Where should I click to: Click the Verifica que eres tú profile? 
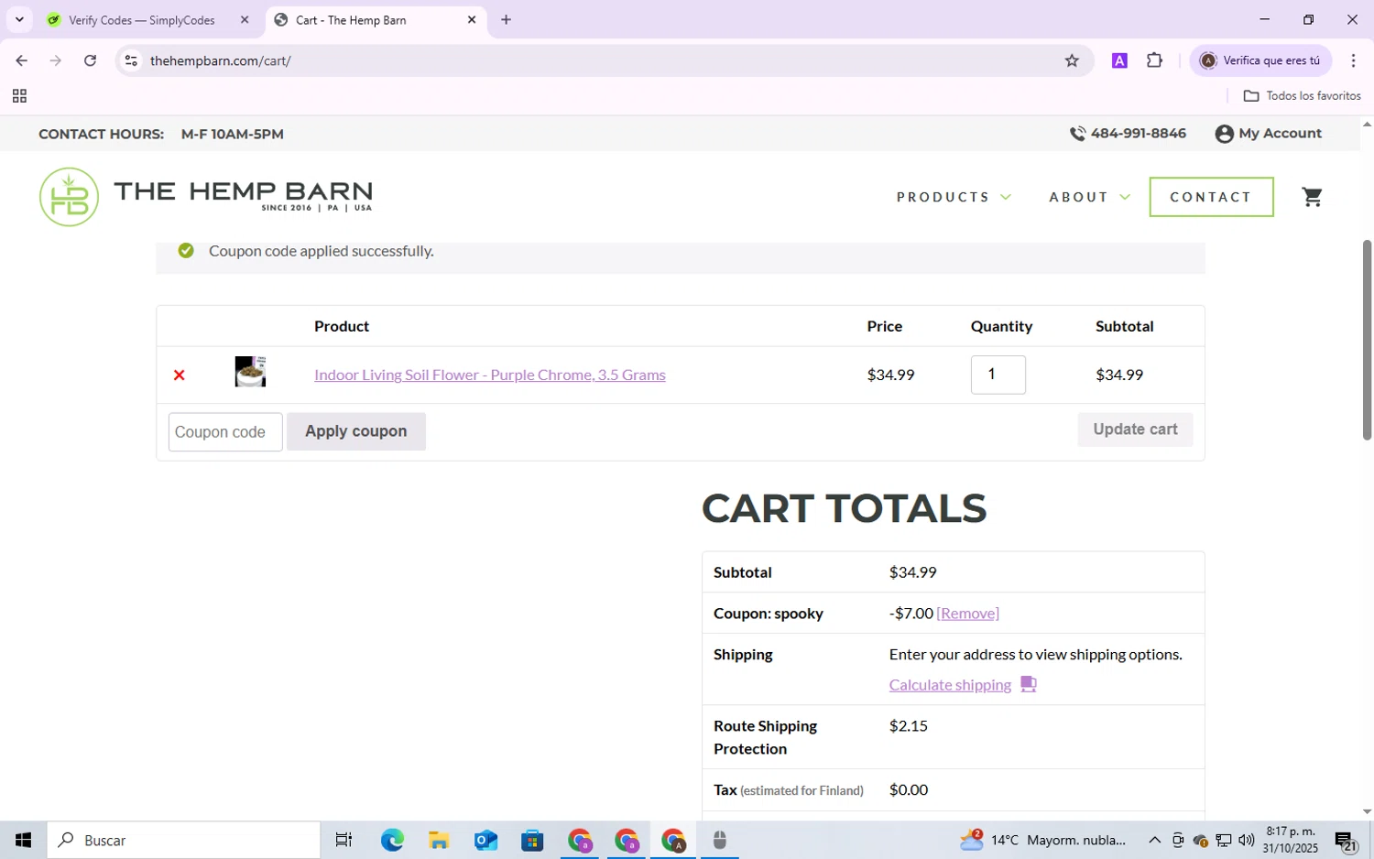tap(1260, 60)
